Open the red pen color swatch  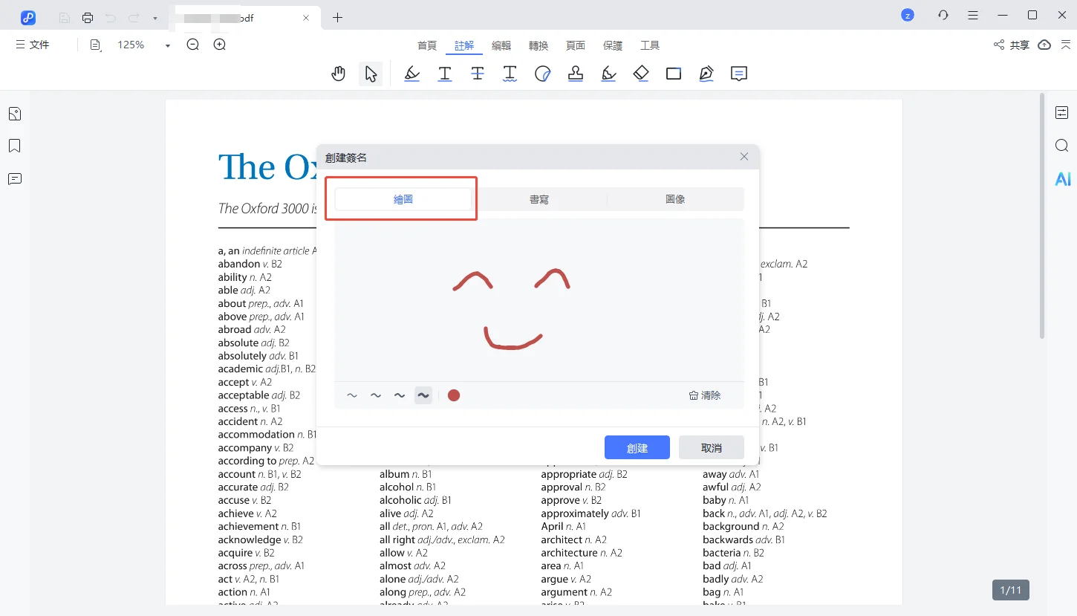(x=454, y=395)
